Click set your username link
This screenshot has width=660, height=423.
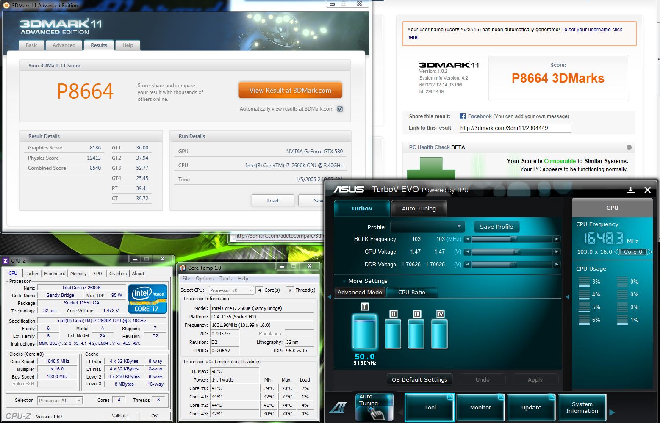tap(591, 30)
